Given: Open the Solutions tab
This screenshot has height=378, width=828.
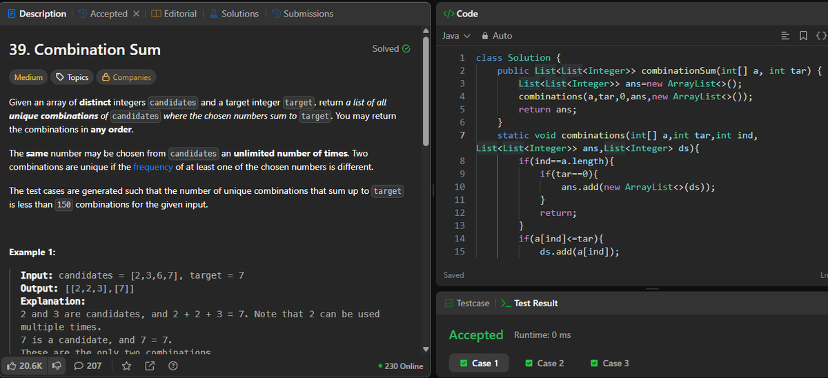Looking at the screenshot, I should [233, 14].
